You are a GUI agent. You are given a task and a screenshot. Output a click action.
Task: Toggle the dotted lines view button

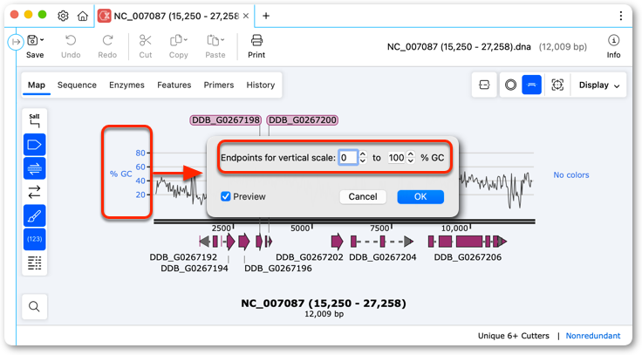34,263
